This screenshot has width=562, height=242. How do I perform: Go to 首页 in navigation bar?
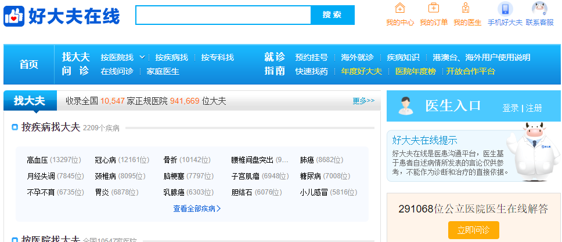pos(29,64)
